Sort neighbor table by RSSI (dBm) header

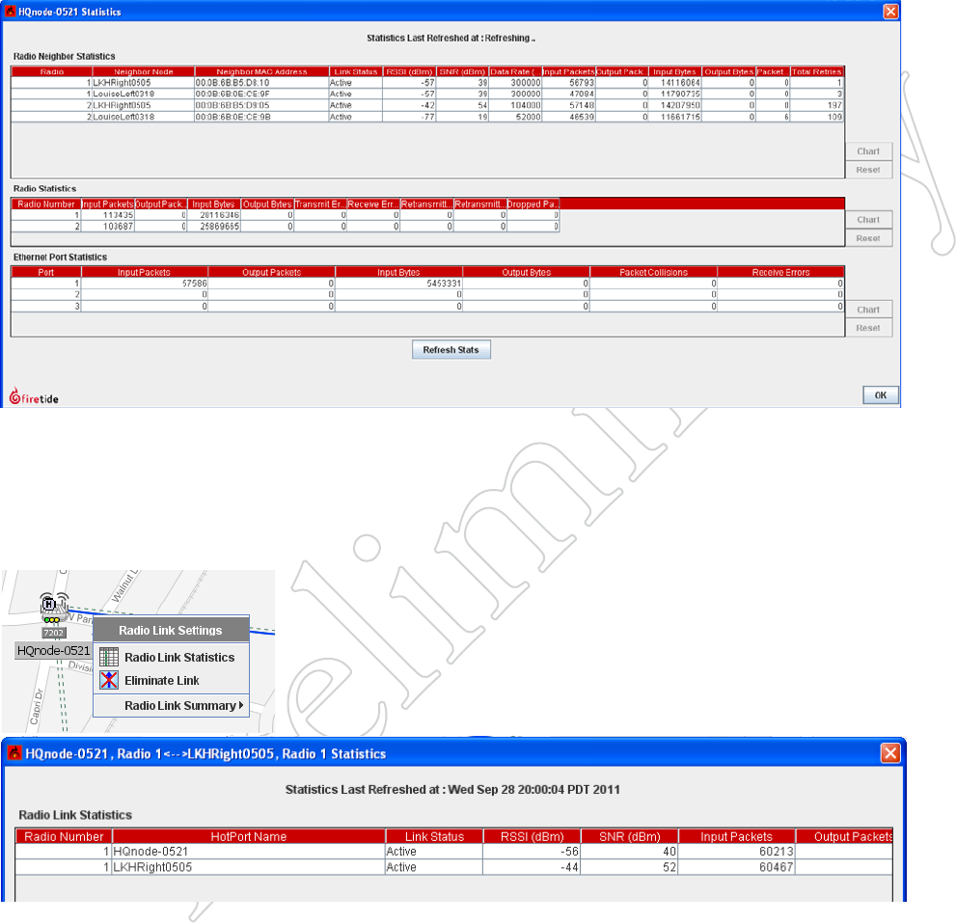pos(409,72)
